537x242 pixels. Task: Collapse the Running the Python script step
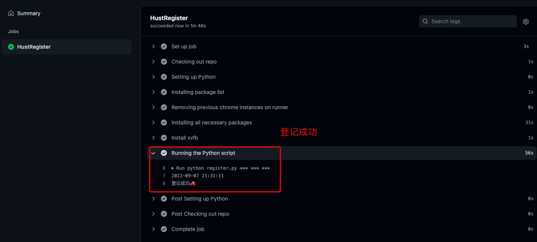click(x=154, y=153)
